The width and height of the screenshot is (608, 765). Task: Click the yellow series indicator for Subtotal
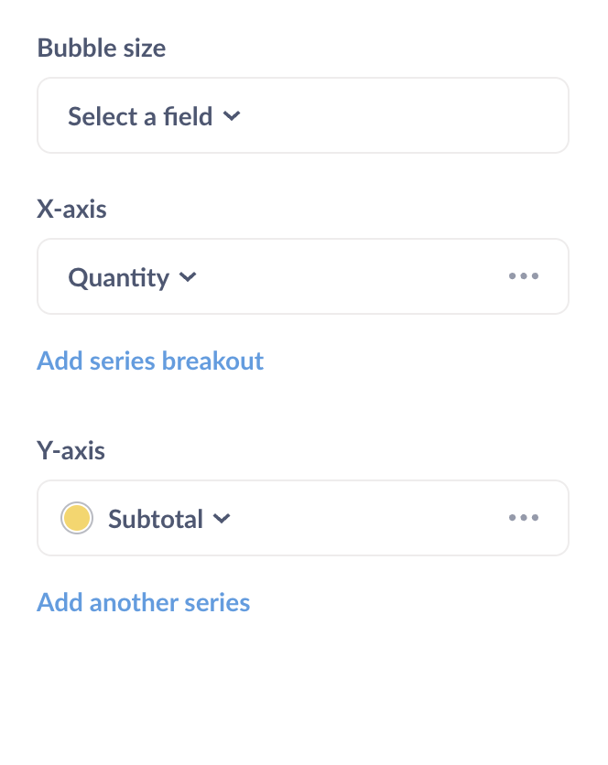pos(77,517)
